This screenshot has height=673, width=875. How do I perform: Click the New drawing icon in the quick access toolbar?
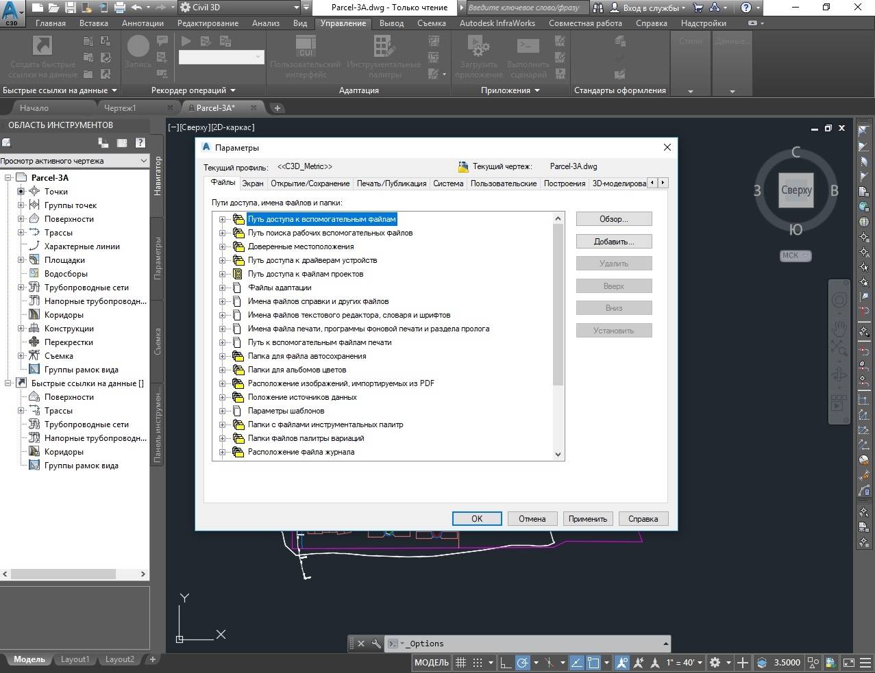[37, 8]
